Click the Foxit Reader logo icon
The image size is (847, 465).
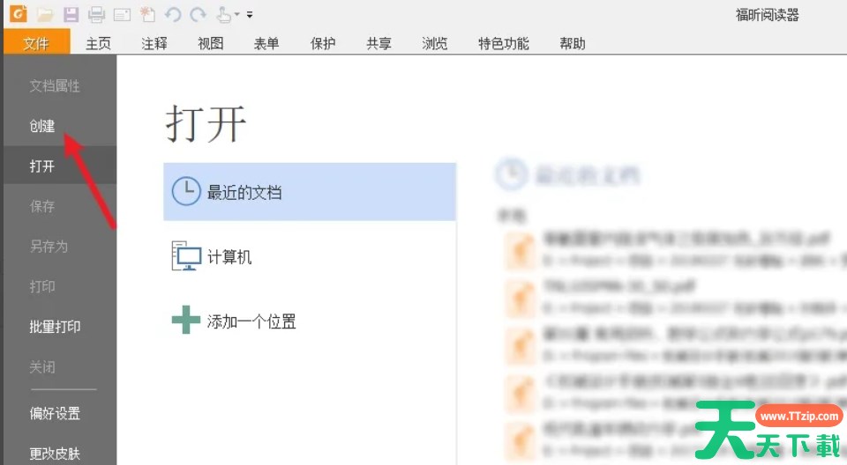[x=19, y=13]
